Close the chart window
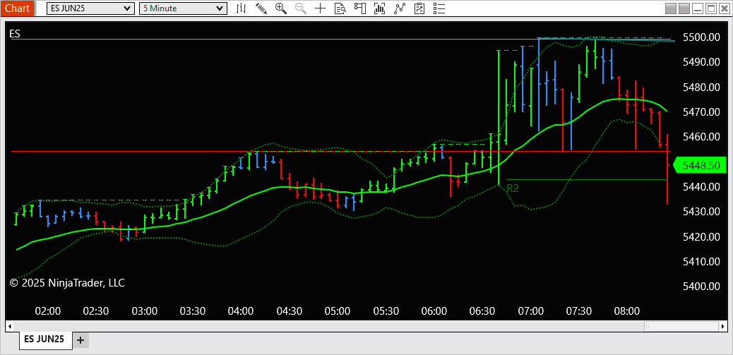The image size is (733, 355). (724, 8)
